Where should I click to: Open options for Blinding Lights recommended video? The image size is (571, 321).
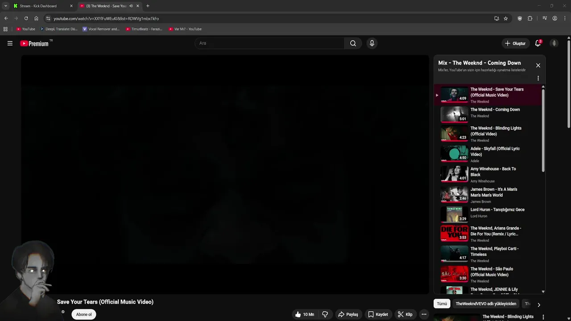pyautogui.click(x=543, y=317)
